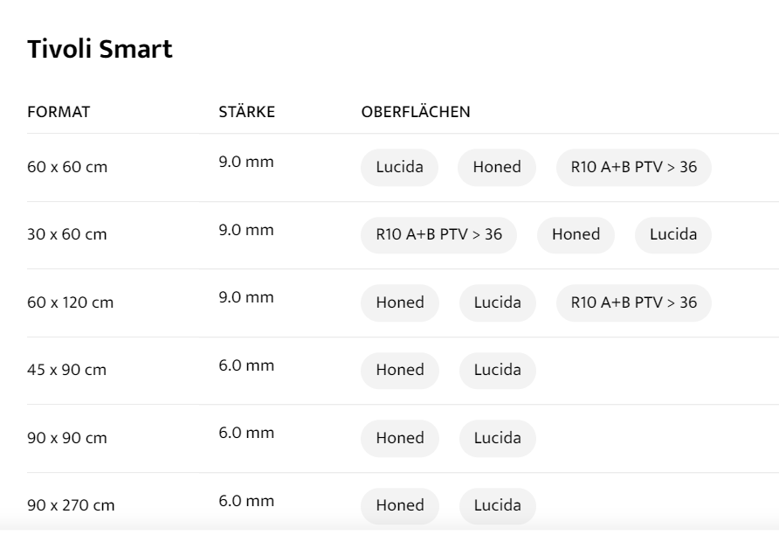Image resolution: width=779 pixels, height=542 pixels.
Task: Choose Lucida chip in 90 x 90 cm row
Action: (x=497, y=438)
